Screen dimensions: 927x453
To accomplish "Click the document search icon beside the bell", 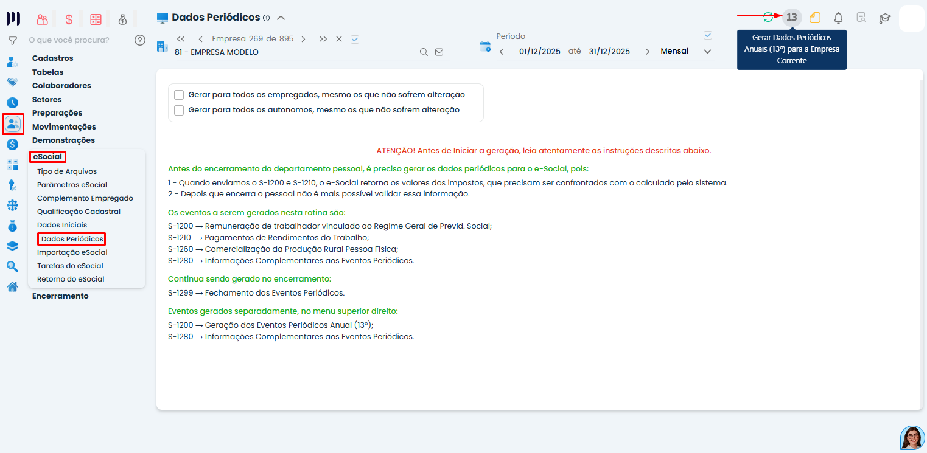I will pos(861,18).
